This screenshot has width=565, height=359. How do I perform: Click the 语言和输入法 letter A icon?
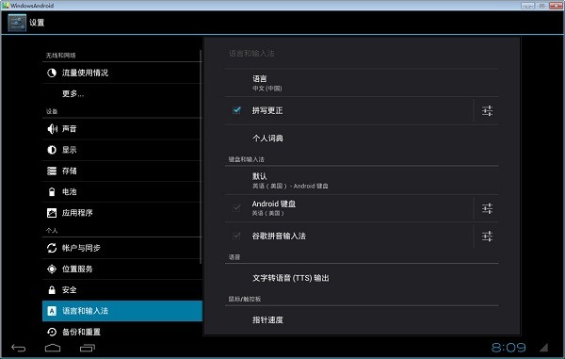tap(52, 311)
